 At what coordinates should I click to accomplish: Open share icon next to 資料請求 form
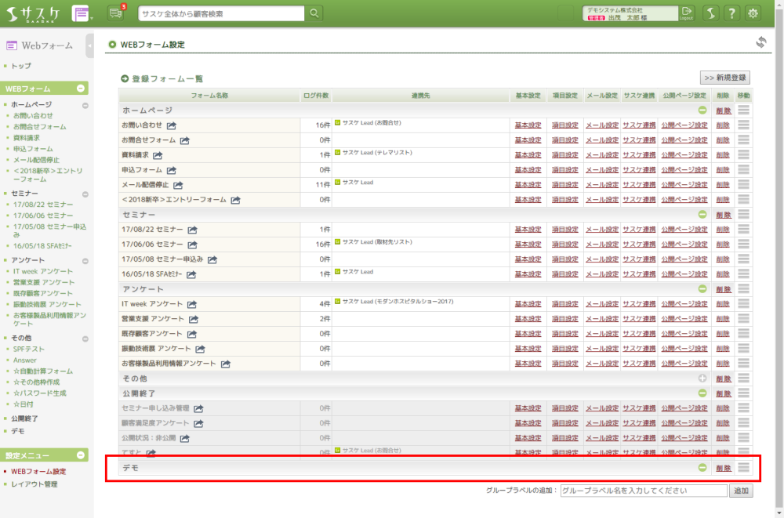[x=163, y=155]
